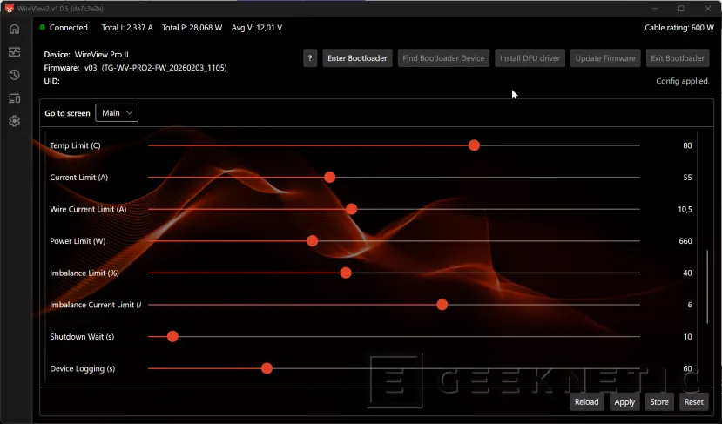This screenshot has height=424, width=722.
Task: Click the WireView2 app logo icon
Action: [9, 8]
